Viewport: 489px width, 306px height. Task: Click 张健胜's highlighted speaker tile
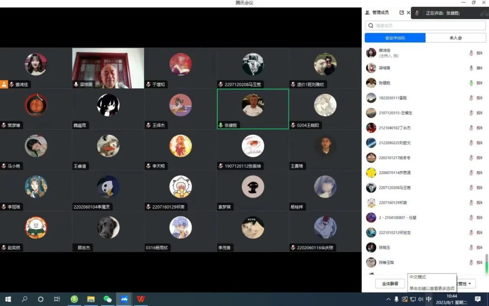pos(253,109)
